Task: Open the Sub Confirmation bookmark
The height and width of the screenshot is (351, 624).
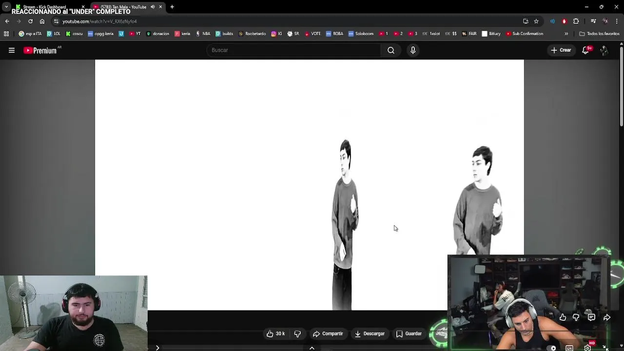Action: (x=525, y=34)
